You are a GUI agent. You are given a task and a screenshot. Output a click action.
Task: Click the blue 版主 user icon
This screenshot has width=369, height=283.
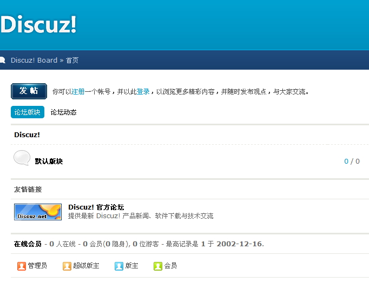tap(119, 266)
